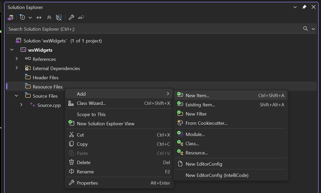This screenshot has width=321, height=193.
Task: Select the Header Files filter
Action: tap(46, 77)
